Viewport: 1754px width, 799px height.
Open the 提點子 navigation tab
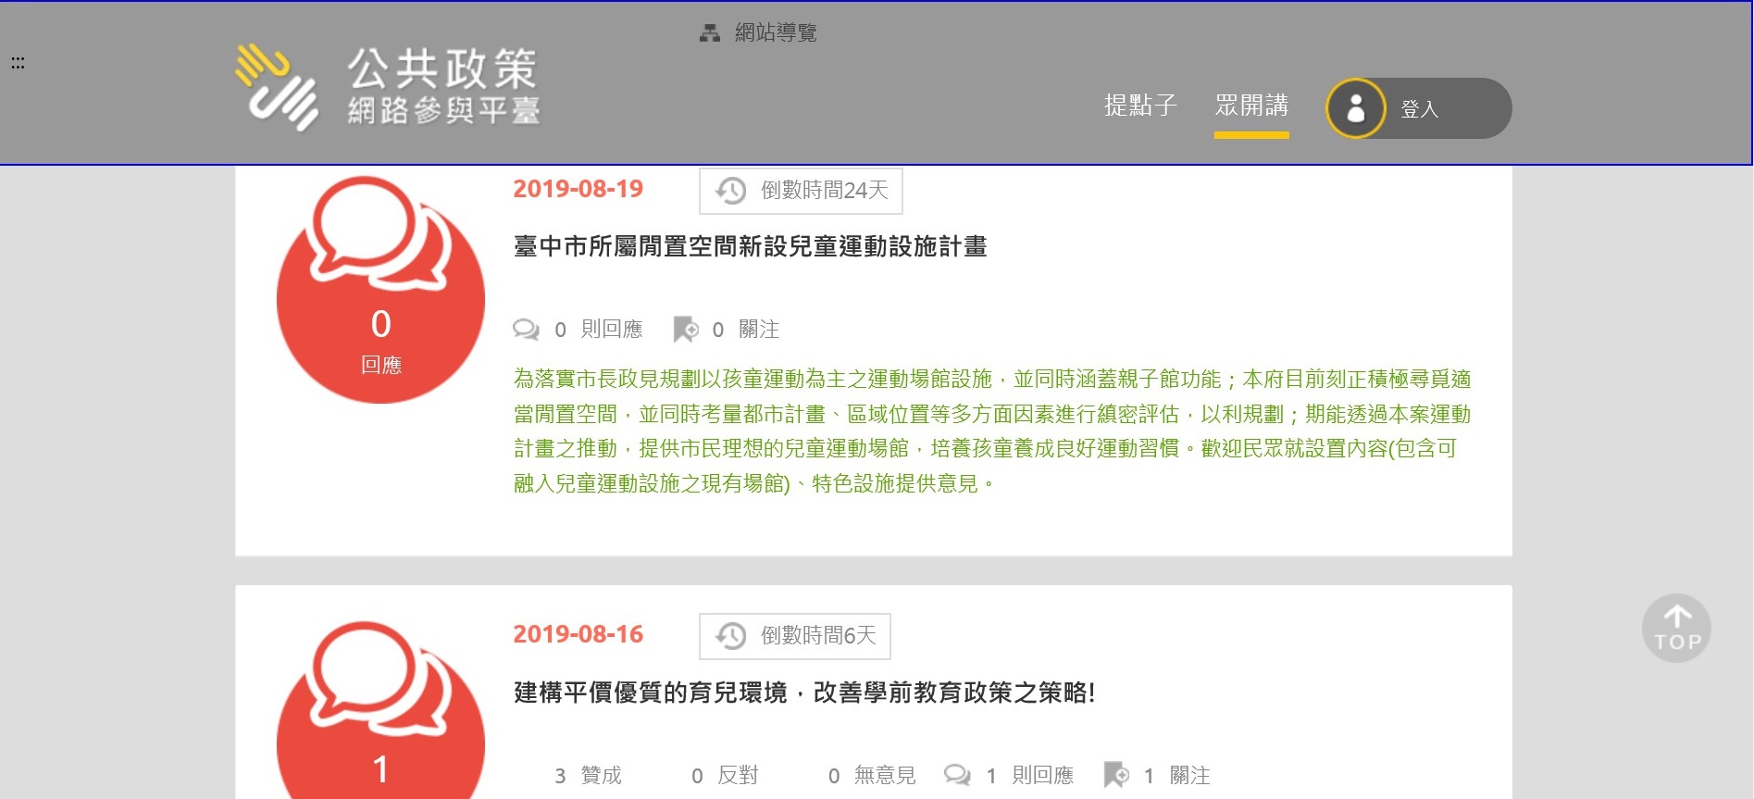[x=1139, y=106]
